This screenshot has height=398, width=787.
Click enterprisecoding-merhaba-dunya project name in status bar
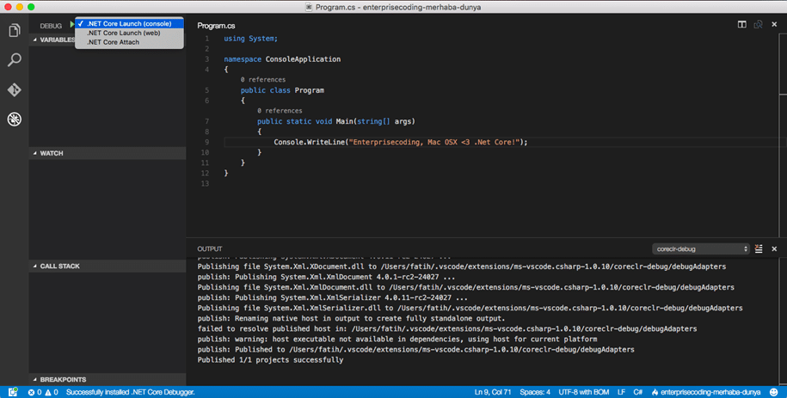(x=710, y=392)
